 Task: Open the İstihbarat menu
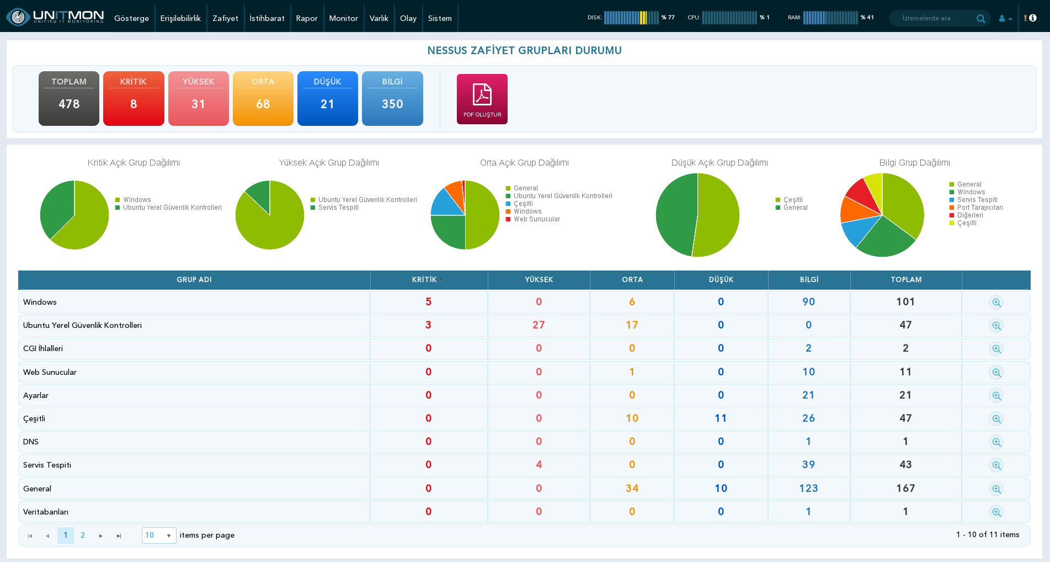(x=267, y=18)
